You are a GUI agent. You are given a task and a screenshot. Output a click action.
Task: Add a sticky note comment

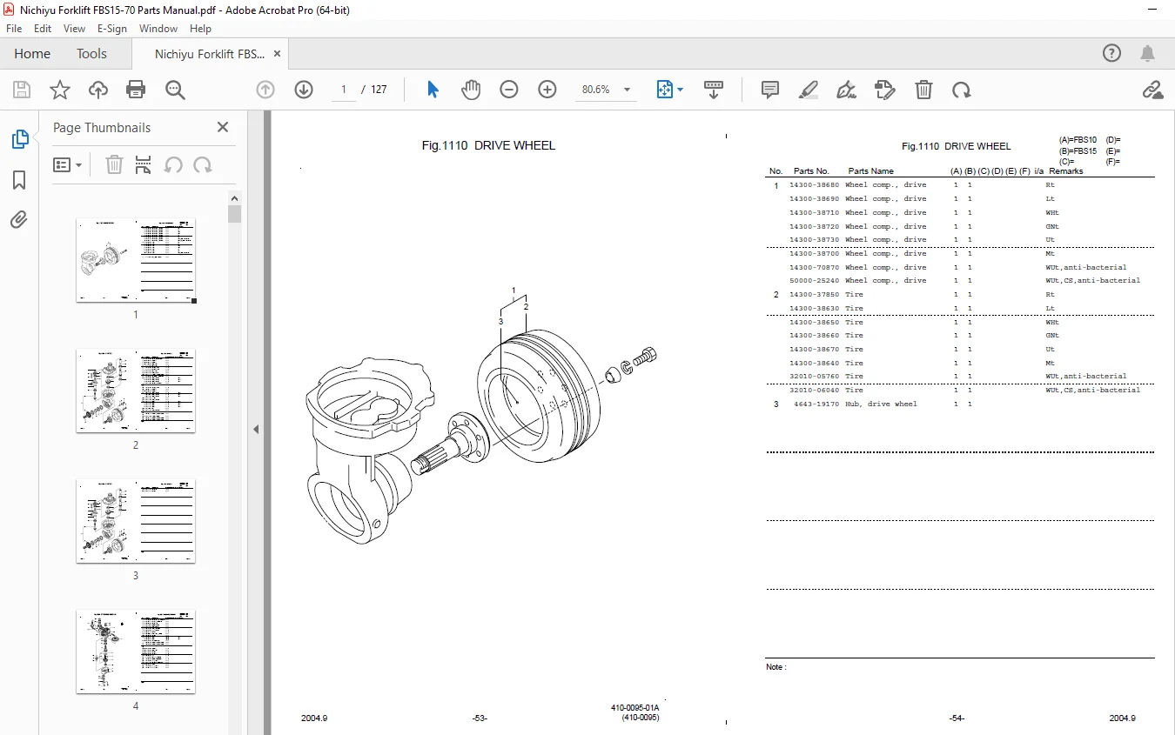[x=770, y=90]
